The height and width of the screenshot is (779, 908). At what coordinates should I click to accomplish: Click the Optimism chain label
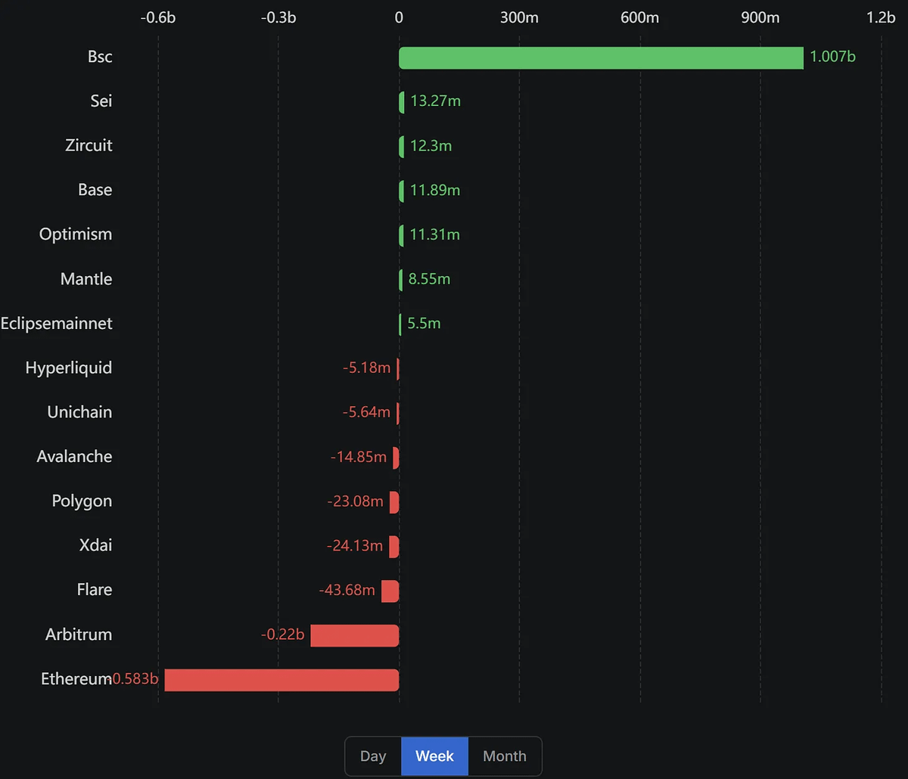point(76,234)
